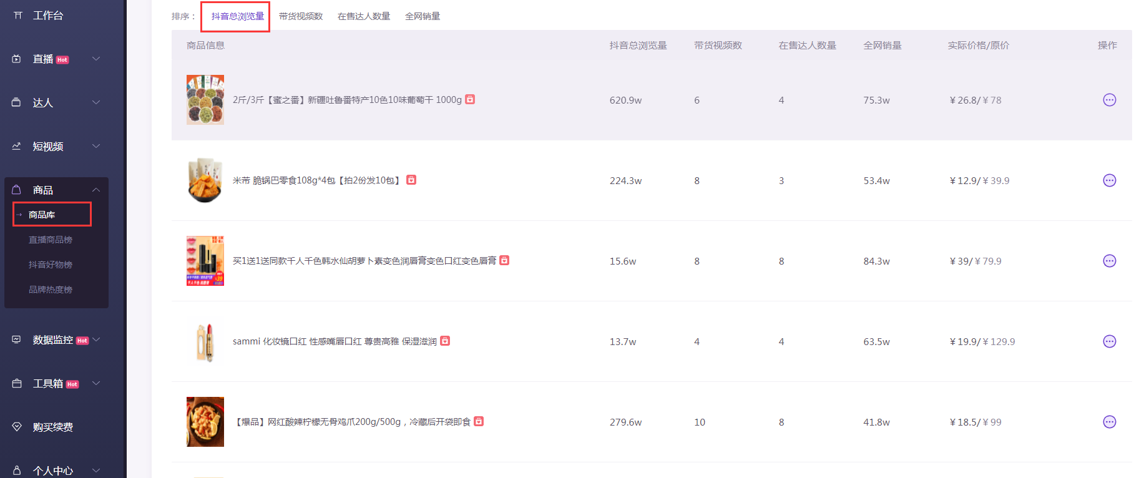Click the 工作台 workbench icon in sidebar
Image resolution: width=1139 pixels, height=478 pixels.
(17, 15)
